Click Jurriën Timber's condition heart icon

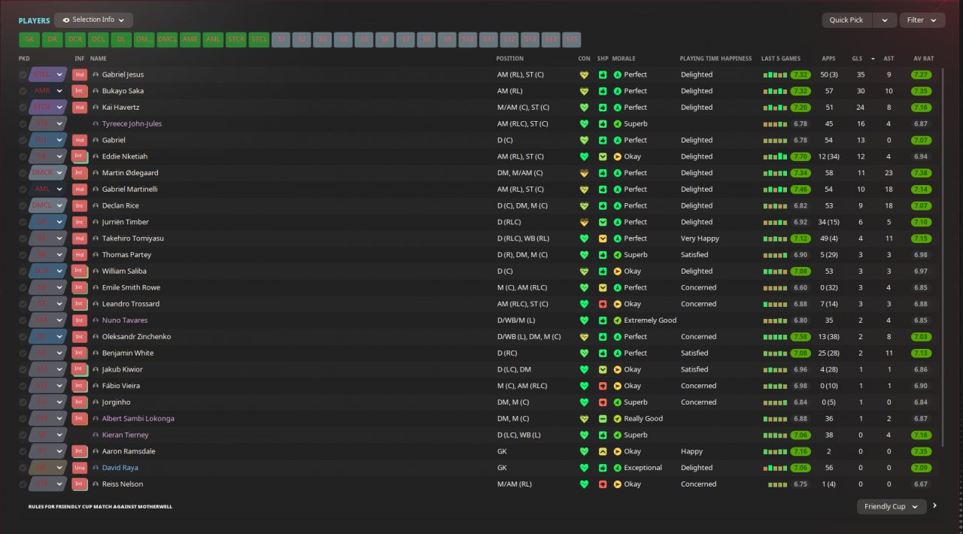click(583, 222)
